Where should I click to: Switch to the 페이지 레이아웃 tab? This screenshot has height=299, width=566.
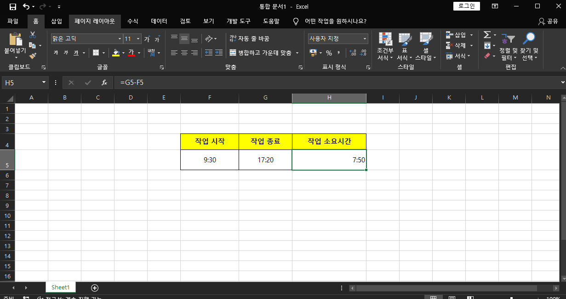(95, 21)
